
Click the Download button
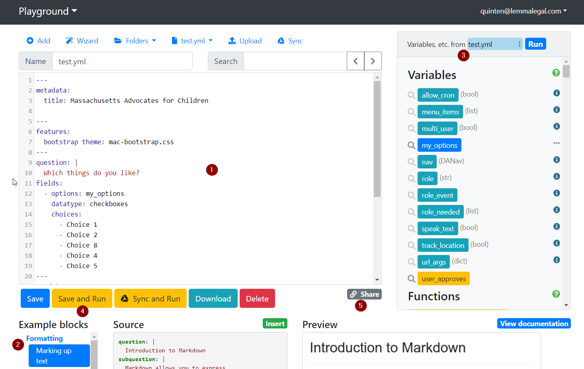[213, 298]
